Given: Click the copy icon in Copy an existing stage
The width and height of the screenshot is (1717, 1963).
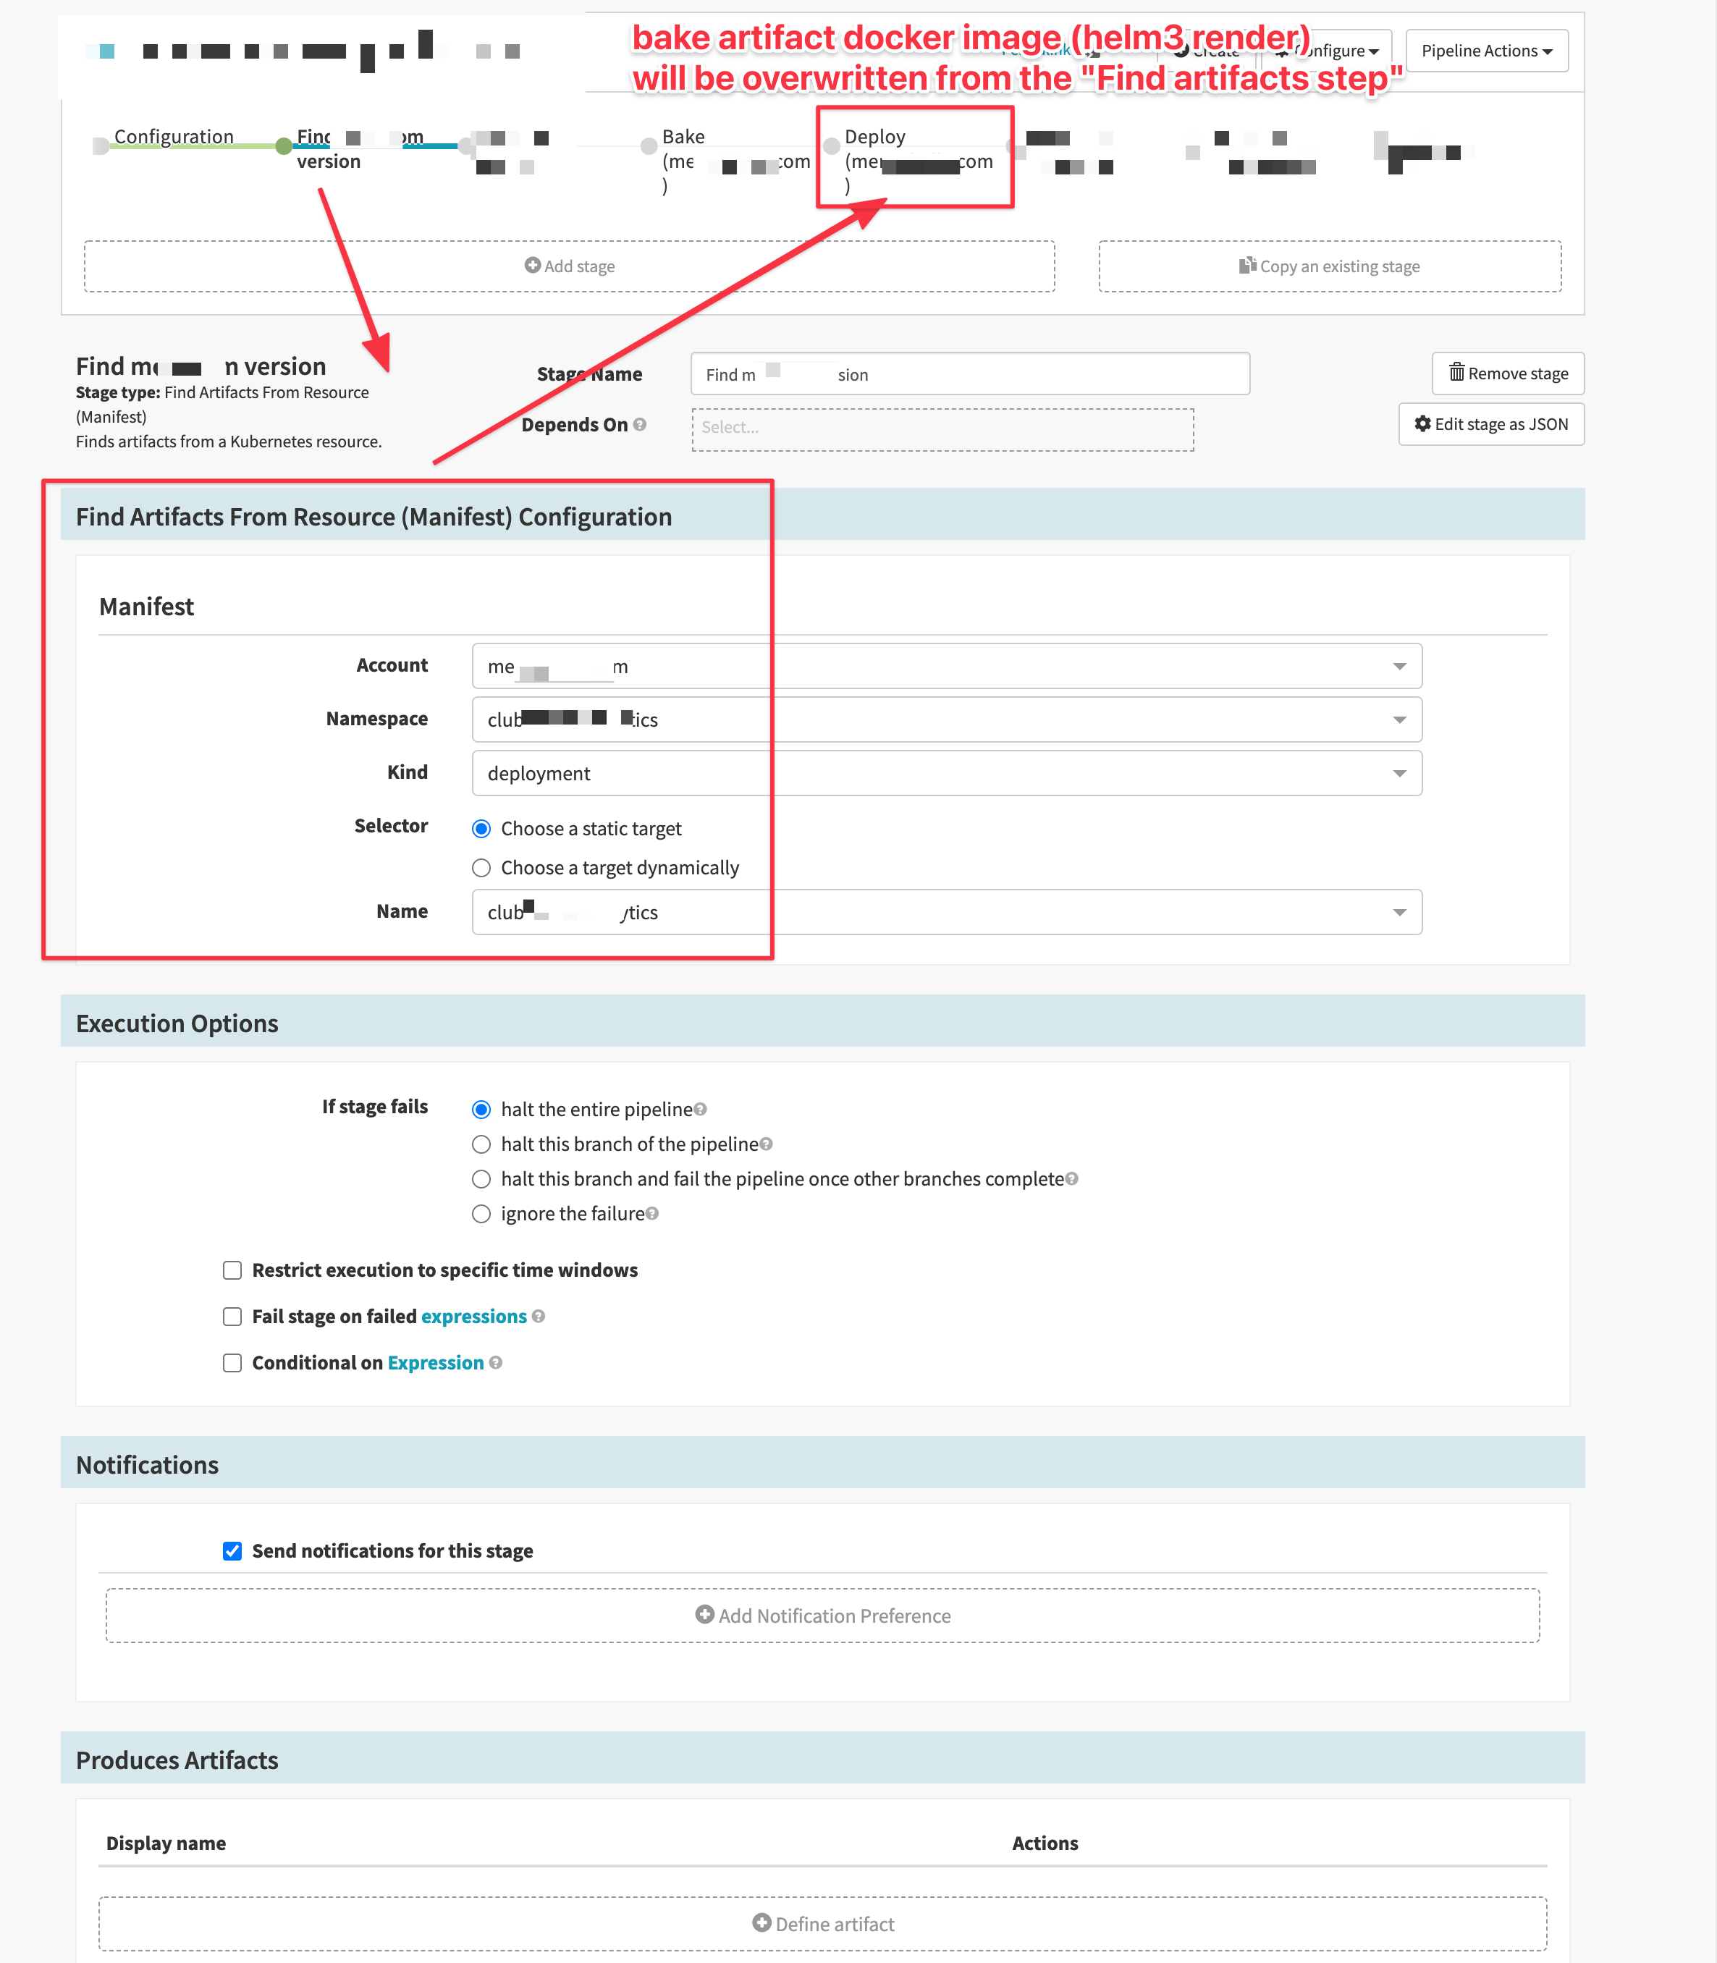Looking at the screenshot, I should (1246, 266).
